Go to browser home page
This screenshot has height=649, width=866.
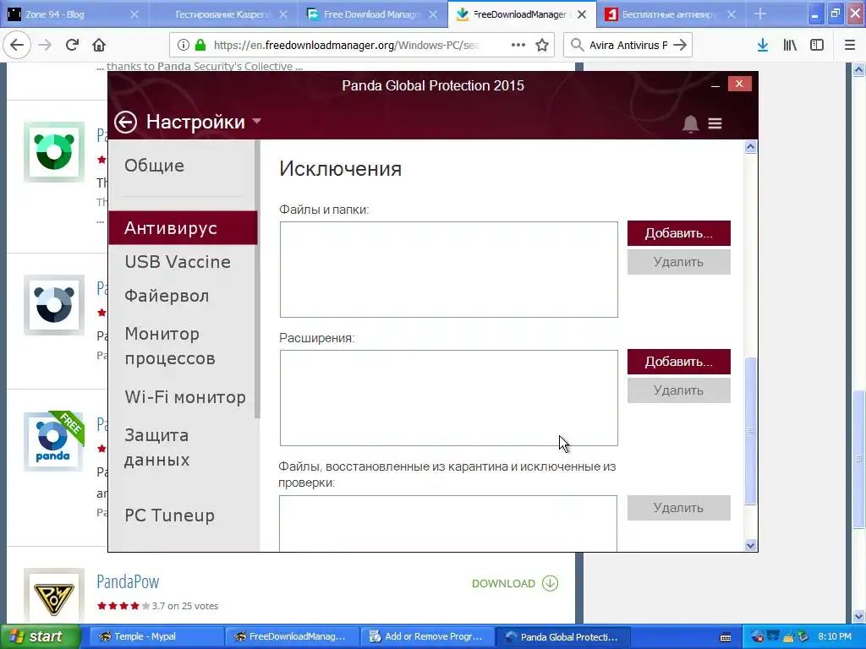[x=99, y=46]
